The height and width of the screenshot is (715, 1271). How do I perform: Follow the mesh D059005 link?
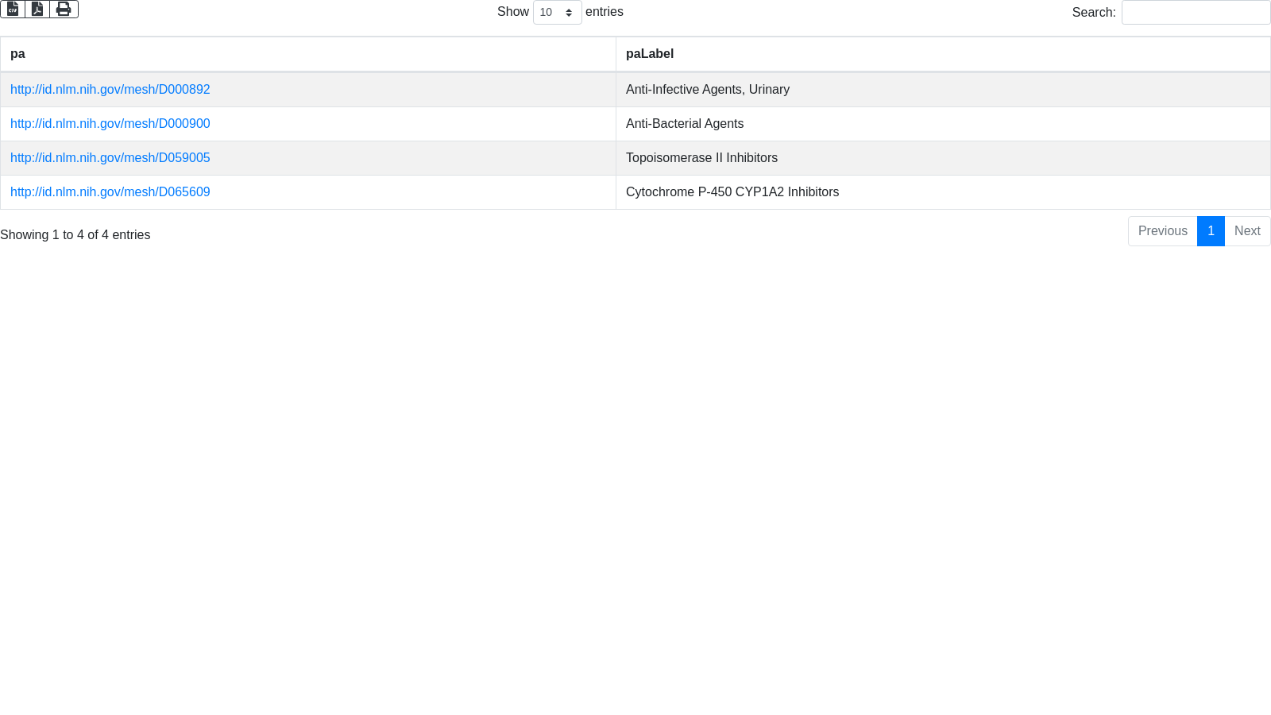coord(110,158)
